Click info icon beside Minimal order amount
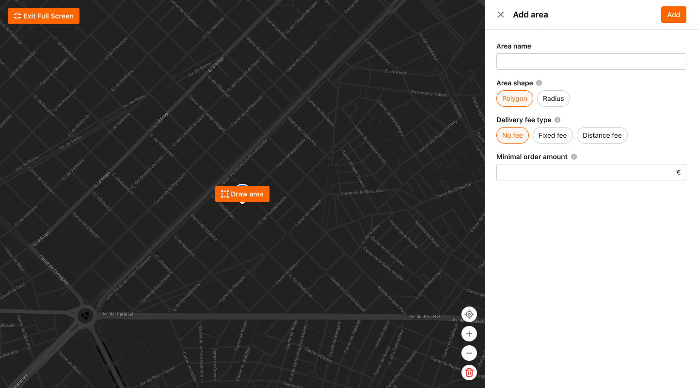Screen dimensions: 698x388 click(x=574, y=157)
